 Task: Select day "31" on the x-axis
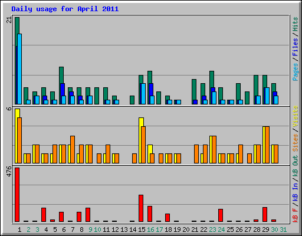click(283, 230)
